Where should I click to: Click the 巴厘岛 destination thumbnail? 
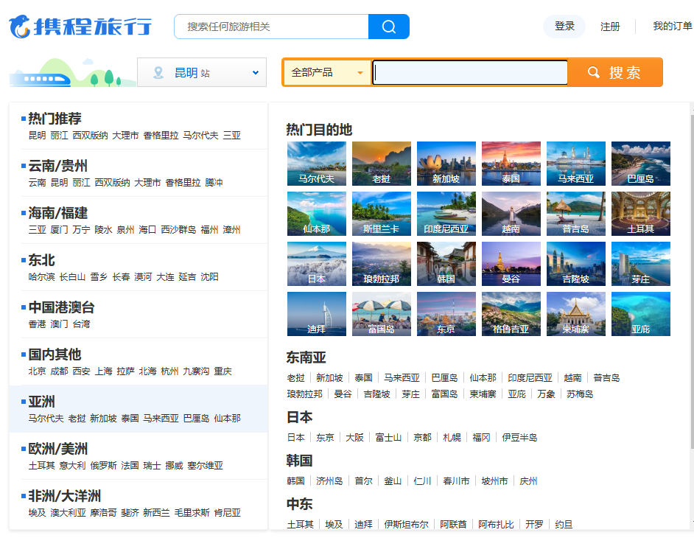point(640,164)
